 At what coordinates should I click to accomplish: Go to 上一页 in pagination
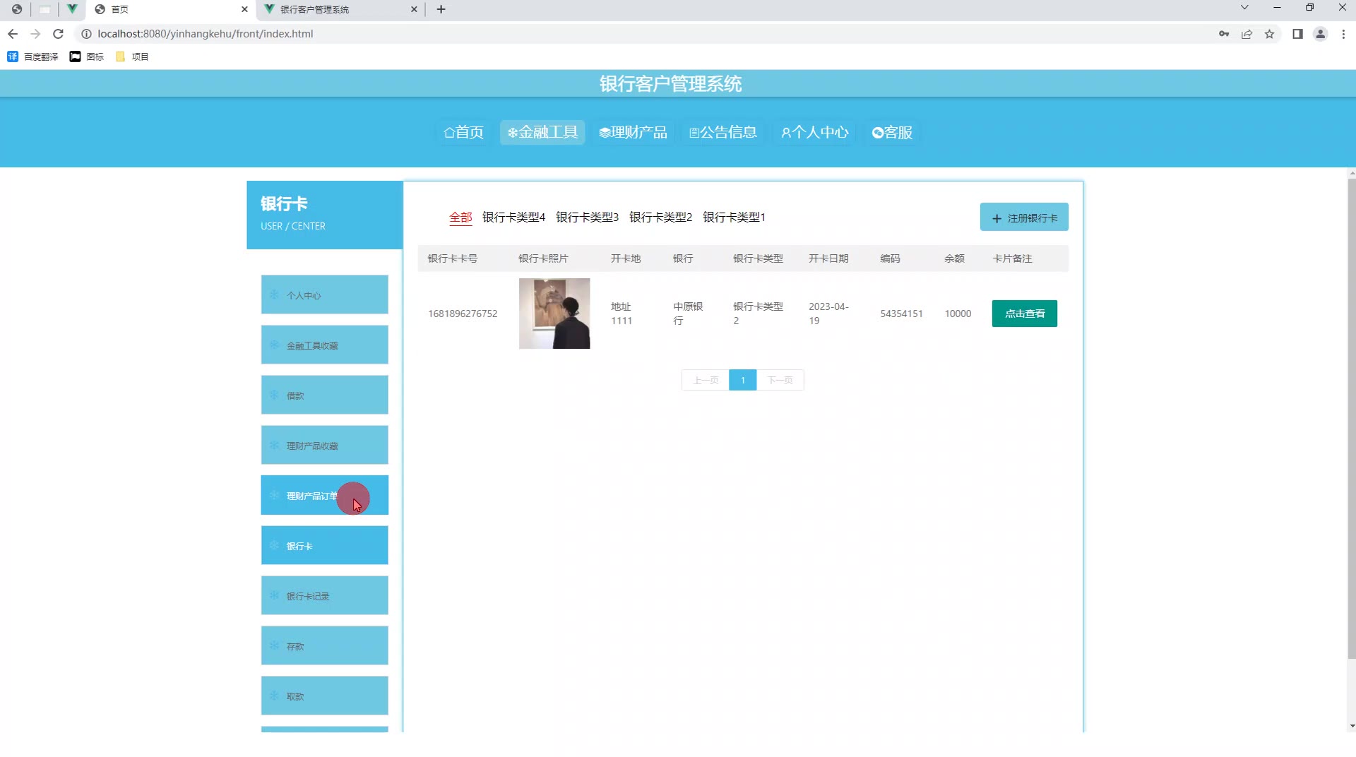[706, 380]
